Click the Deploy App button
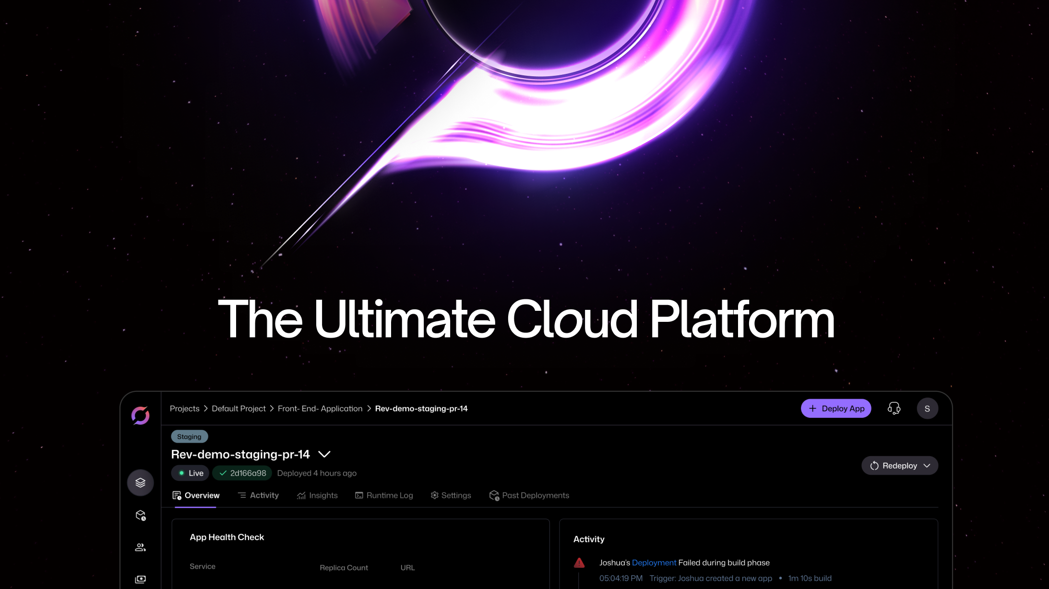Image resolution: width=1049 pixels, height=589 pixels. pyautogui.click(x=836, y=409)
